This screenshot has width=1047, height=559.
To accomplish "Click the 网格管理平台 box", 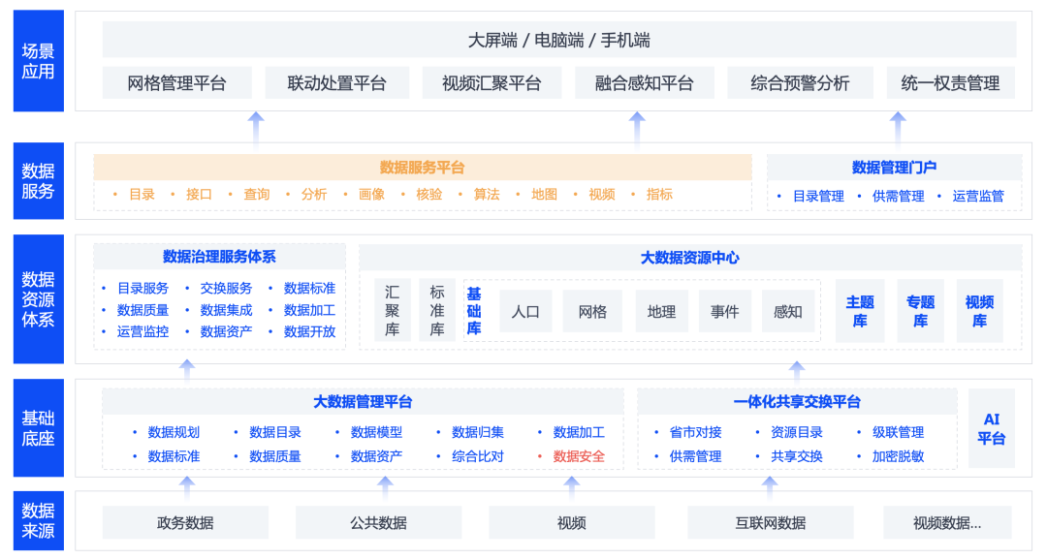I will [176, 83].
